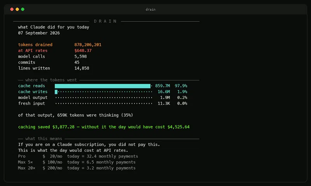This screenshot has height=186, width=311.
Task: Click the red close window button
Action: point(12,9)
